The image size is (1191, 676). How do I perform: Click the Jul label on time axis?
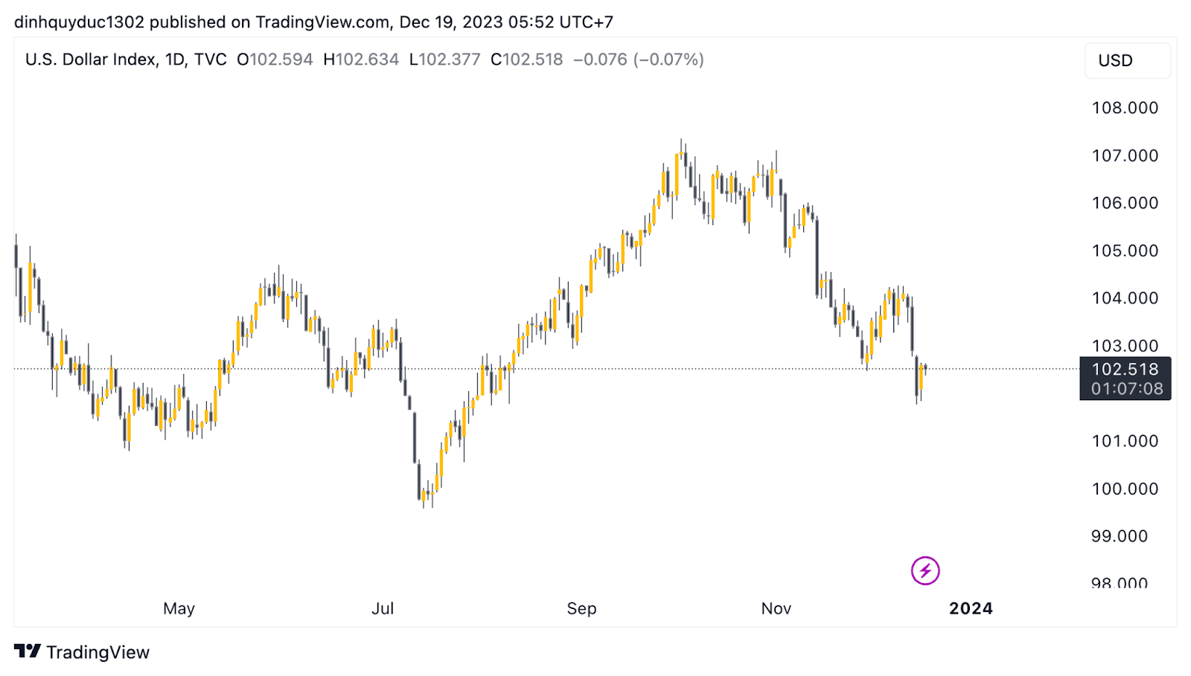(383, 608)
